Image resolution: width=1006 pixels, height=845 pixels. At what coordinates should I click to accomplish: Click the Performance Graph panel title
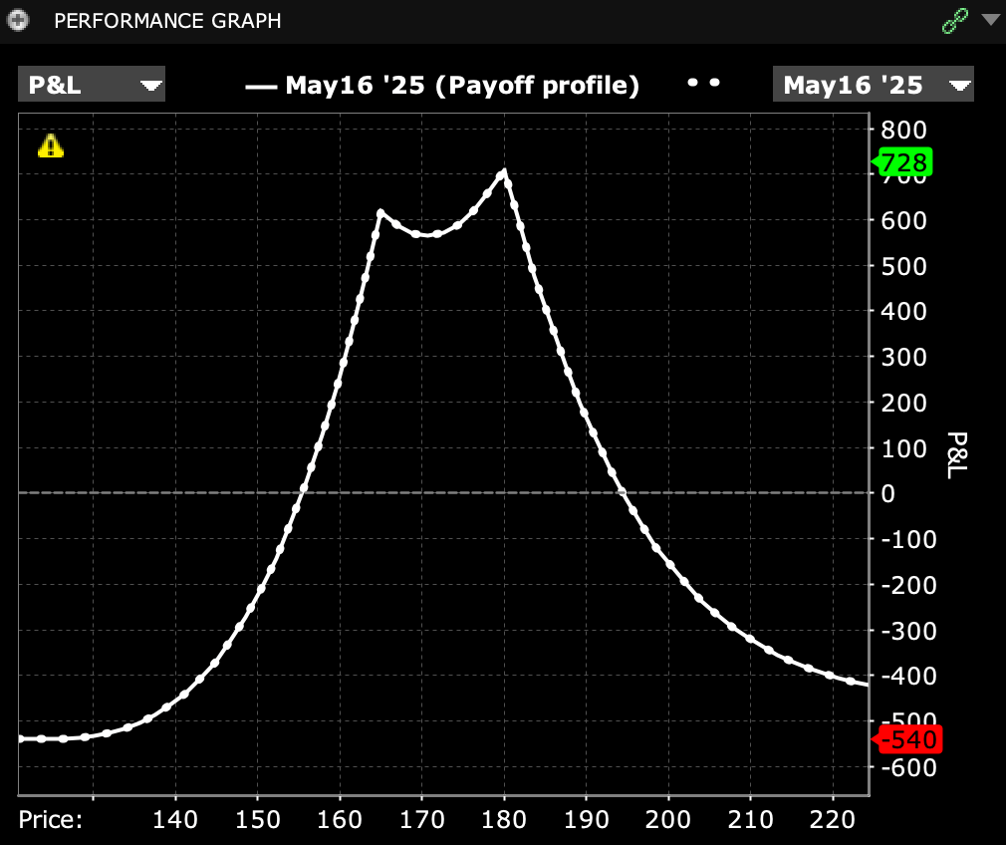tap(167, 21)
